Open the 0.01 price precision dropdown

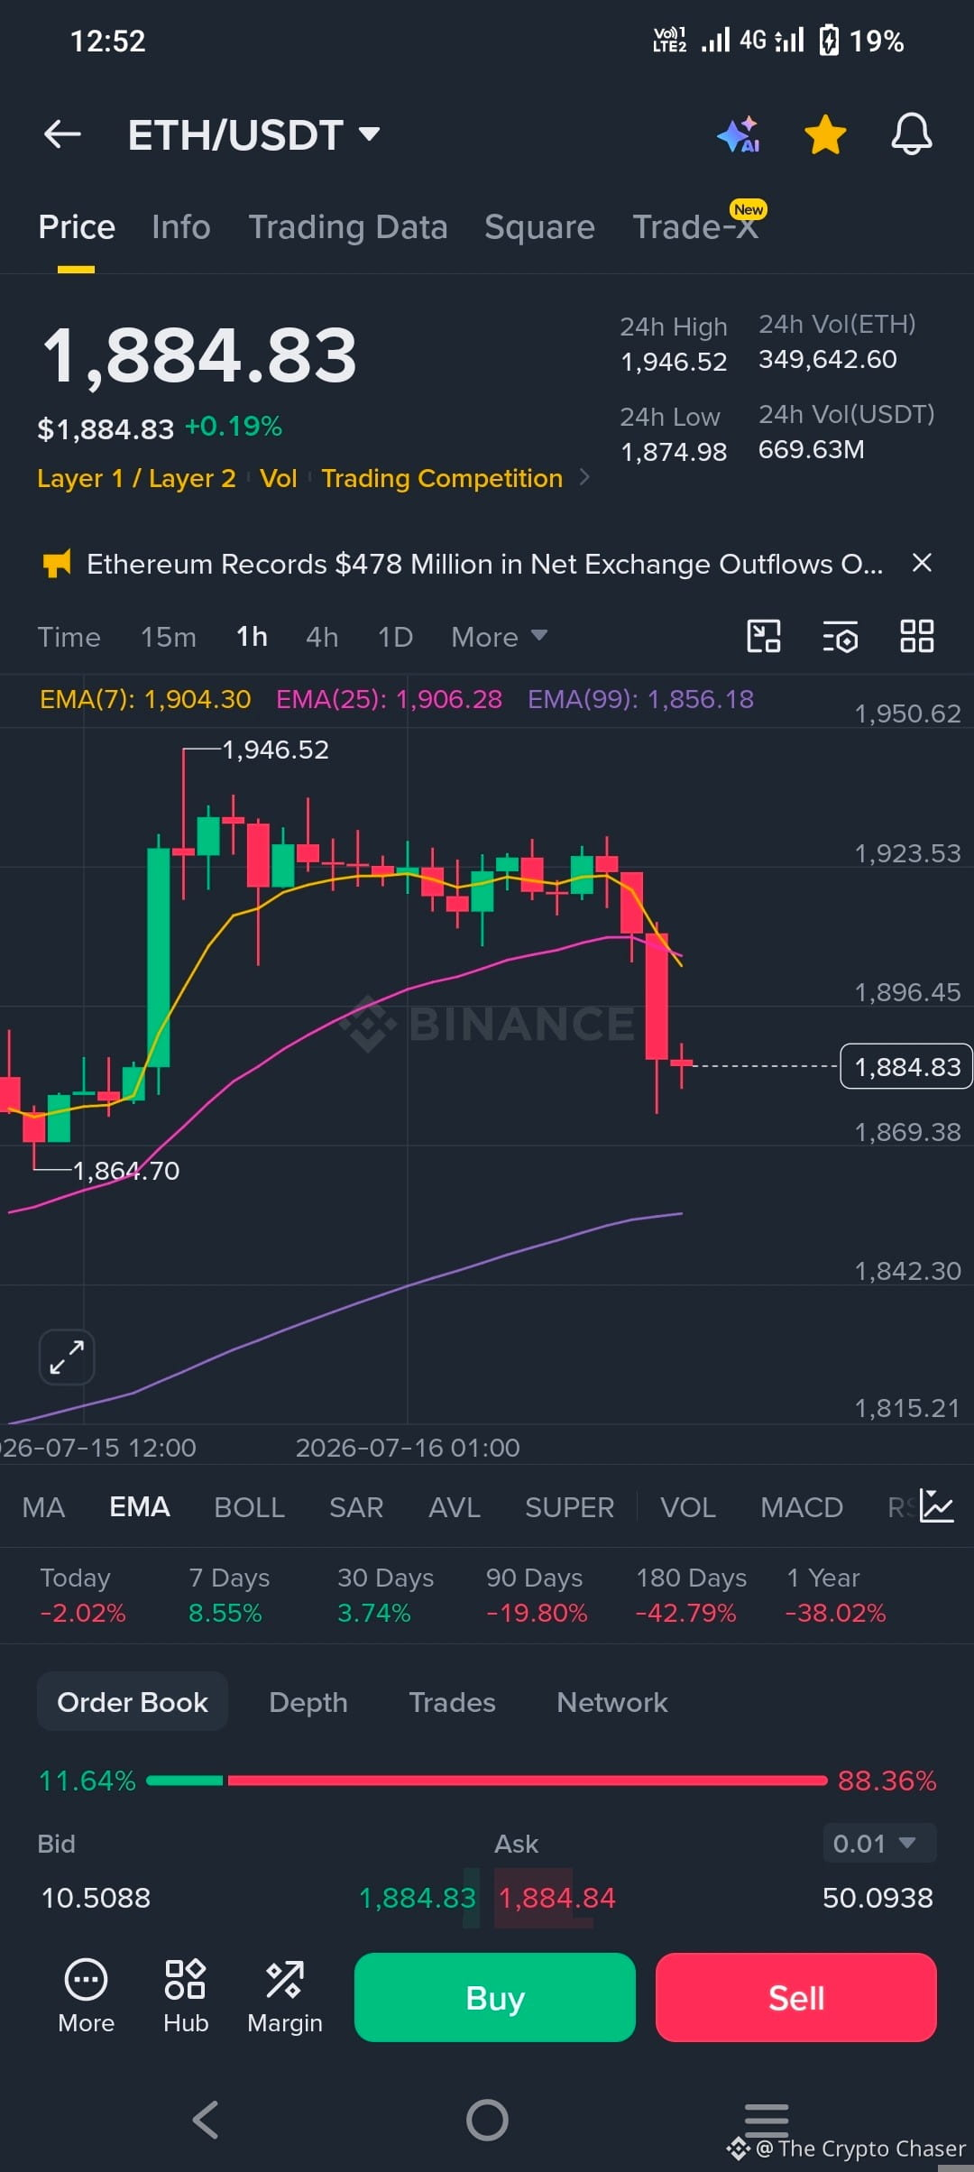(x=879, y=1843)
